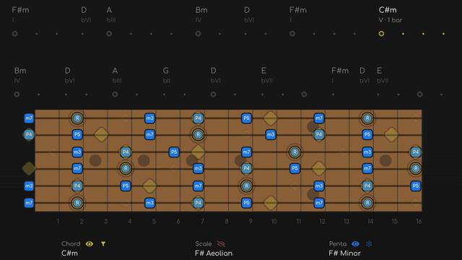The image size is (462, 260).
Task: Select the G bII chord in the progression
Action: click(x=166, y=71)
